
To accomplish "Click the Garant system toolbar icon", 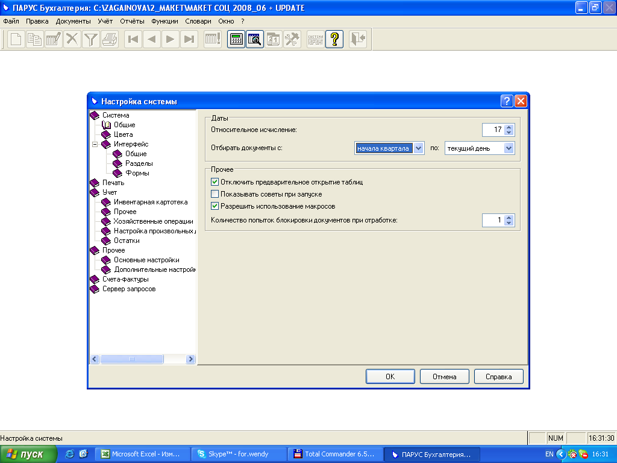I will tap(316, 39).
